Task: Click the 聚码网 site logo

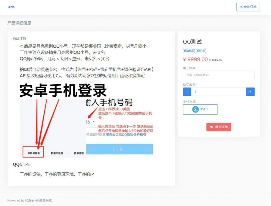Action: (11, 7)
